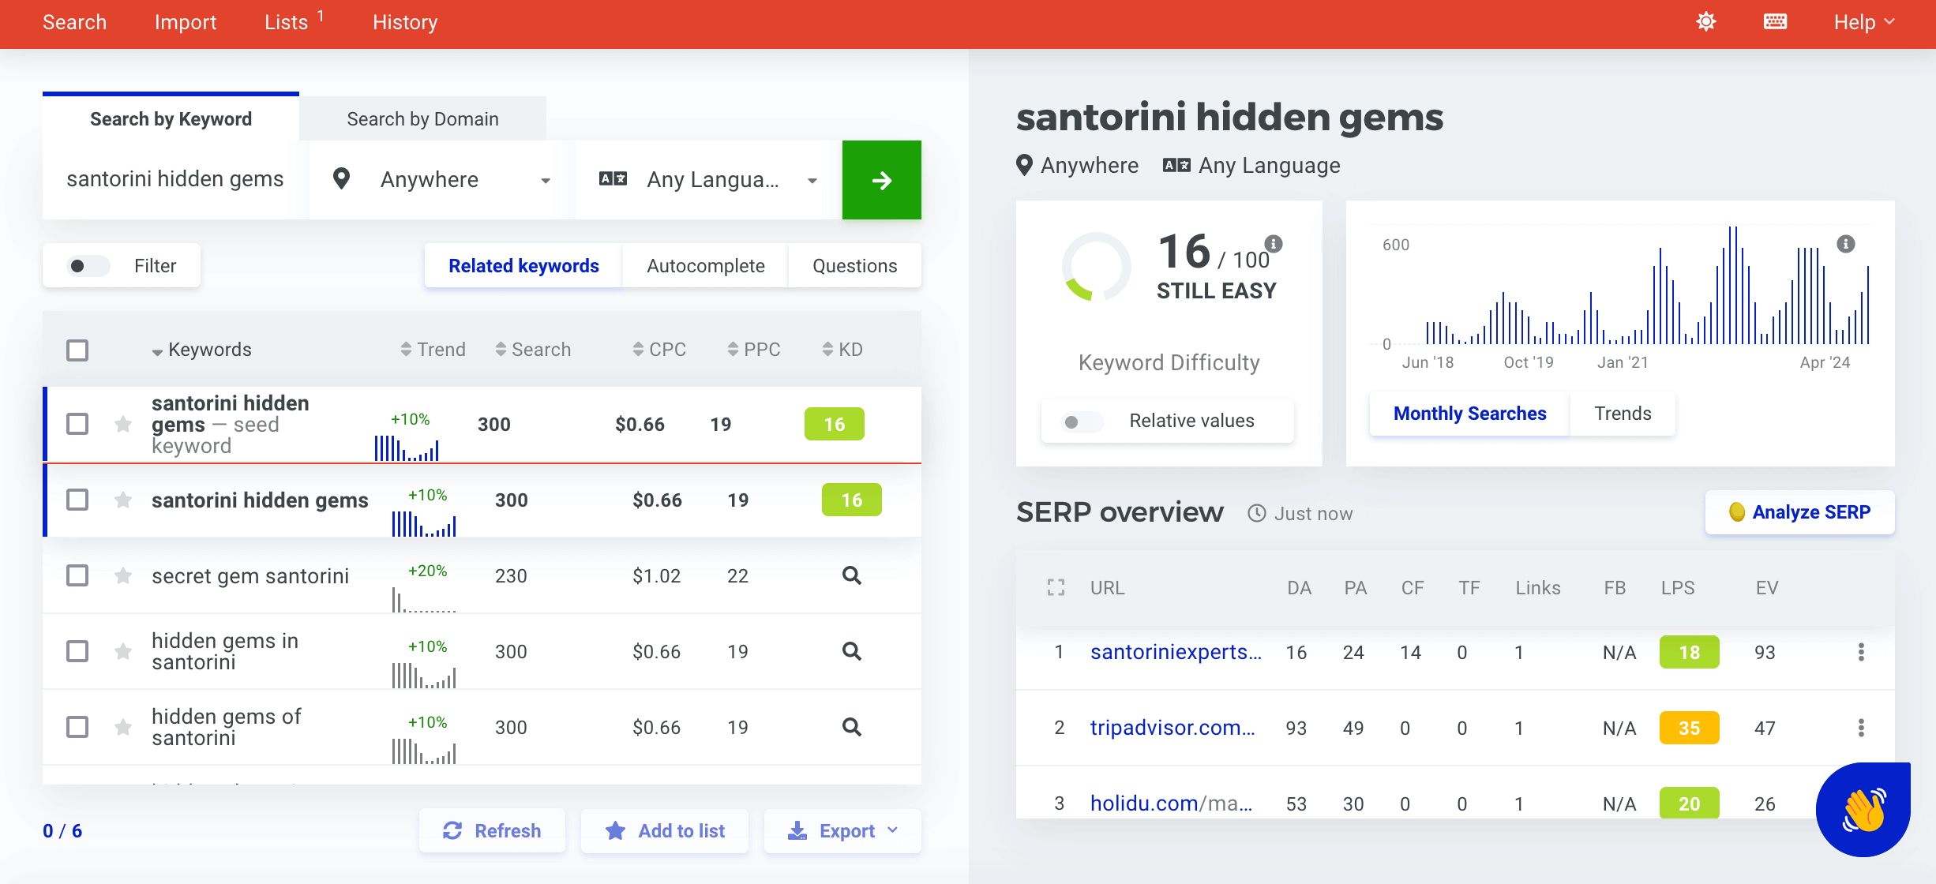Switch to Autocomplete tab
This screenshot has height=884, width=1936.
click(705, 266)
